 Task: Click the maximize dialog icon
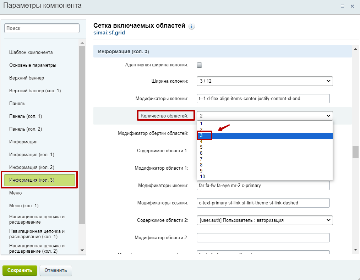[343, 6]
